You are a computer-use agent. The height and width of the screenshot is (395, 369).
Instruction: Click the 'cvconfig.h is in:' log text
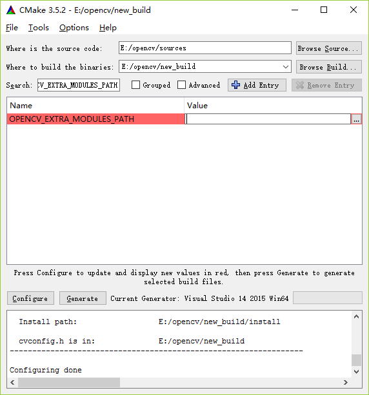(57, 341)
